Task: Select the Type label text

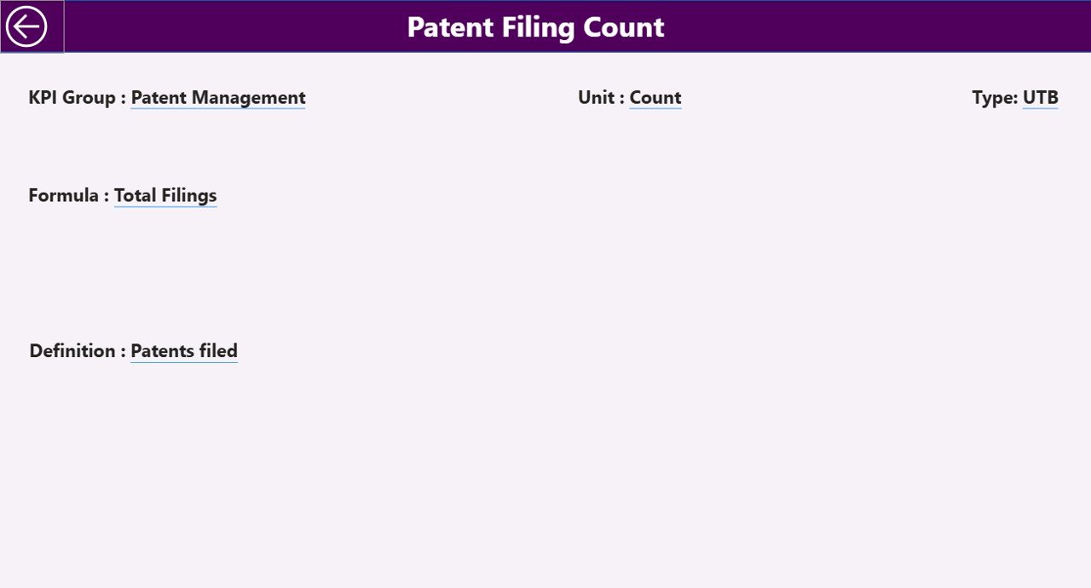Action: (x=993, y=97)
